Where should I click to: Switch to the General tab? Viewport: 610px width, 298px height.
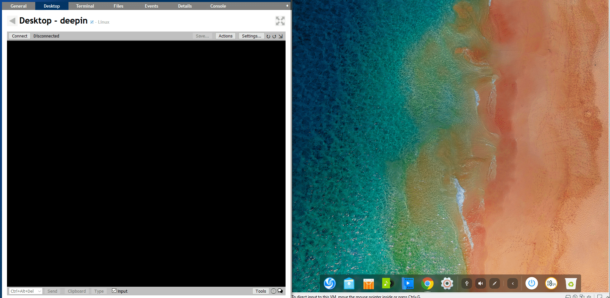tap(19, 6)
